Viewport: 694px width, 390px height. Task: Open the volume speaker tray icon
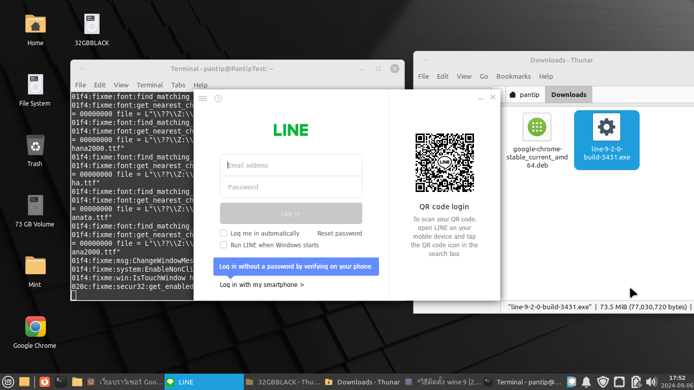(x=651, y=382)
